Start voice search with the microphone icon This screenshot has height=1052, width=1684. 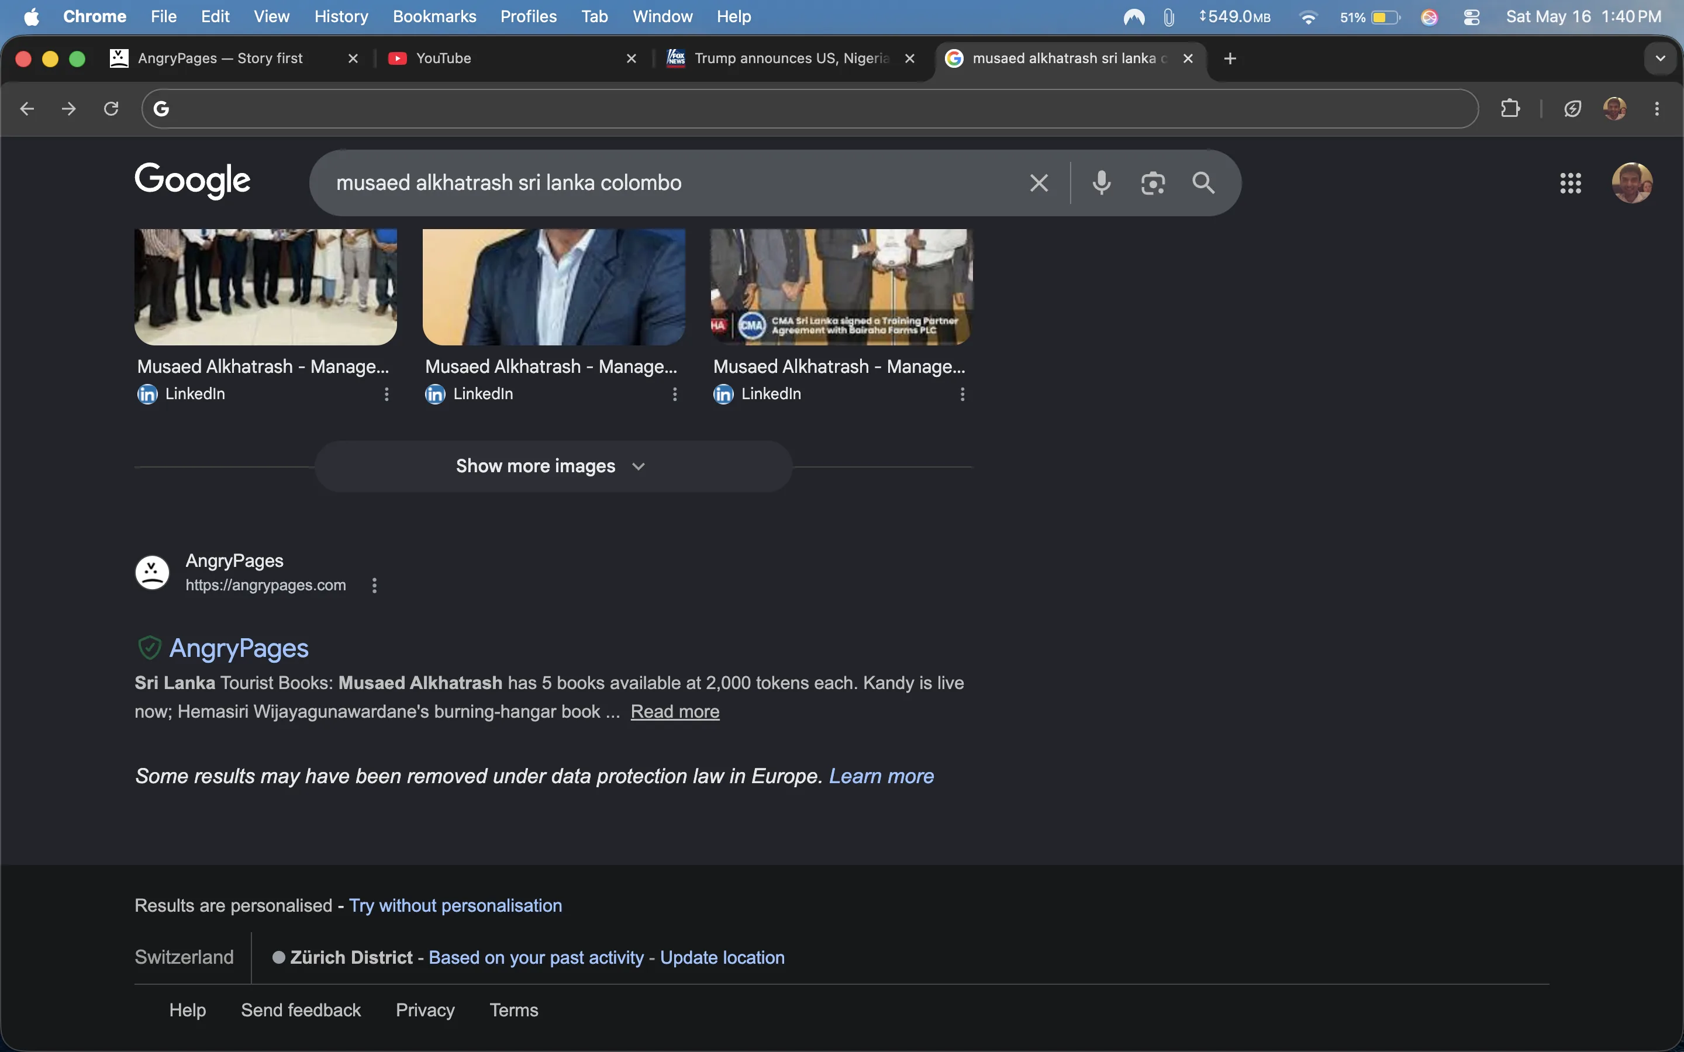(x=1102, y=183)
